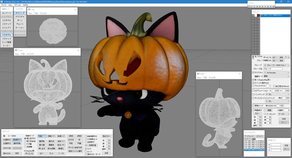Click the テクスチャ mode button

pyautogui.click(x=20, y=17)
